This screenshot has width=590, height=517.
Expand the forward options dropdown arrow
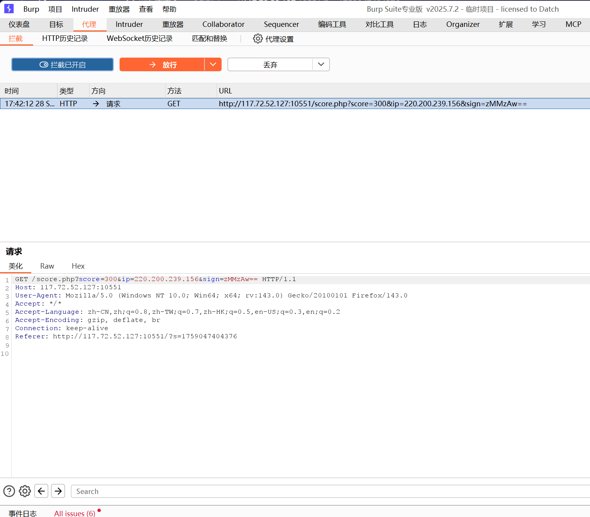pos(213,65)
